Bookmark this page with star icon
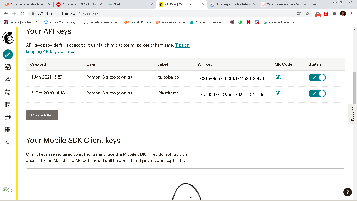357x201 pixels. (x=307, y=14)
